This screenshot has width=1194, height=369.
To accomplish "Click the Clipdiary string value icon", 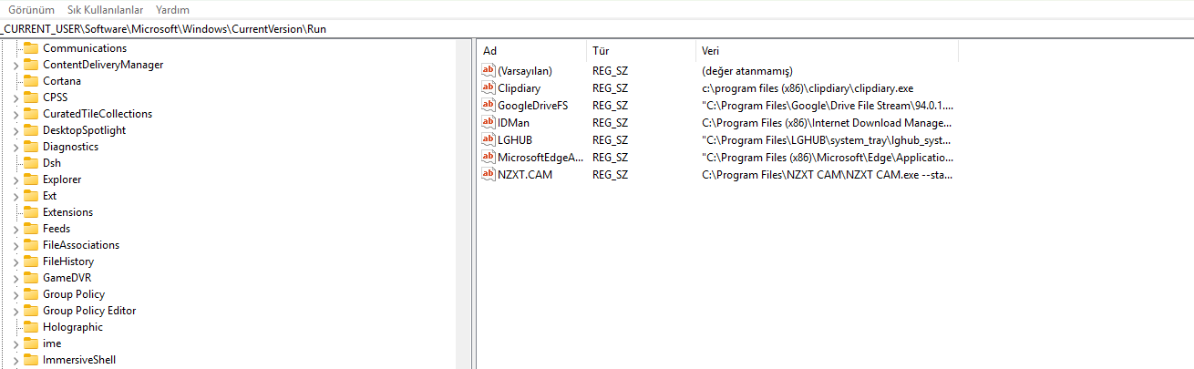I will 488,88.
